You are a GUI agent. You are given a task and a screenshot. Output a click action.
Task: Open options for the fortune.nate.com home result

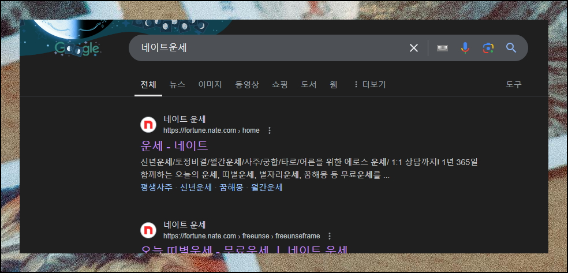(269, 130)
